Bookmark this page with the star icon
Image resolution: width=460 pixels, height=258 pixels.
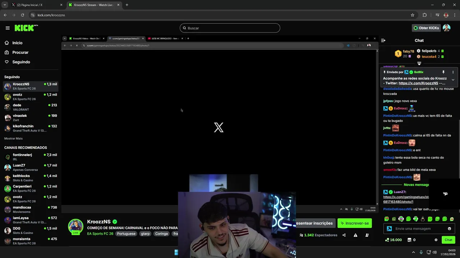tap(413, 15)
